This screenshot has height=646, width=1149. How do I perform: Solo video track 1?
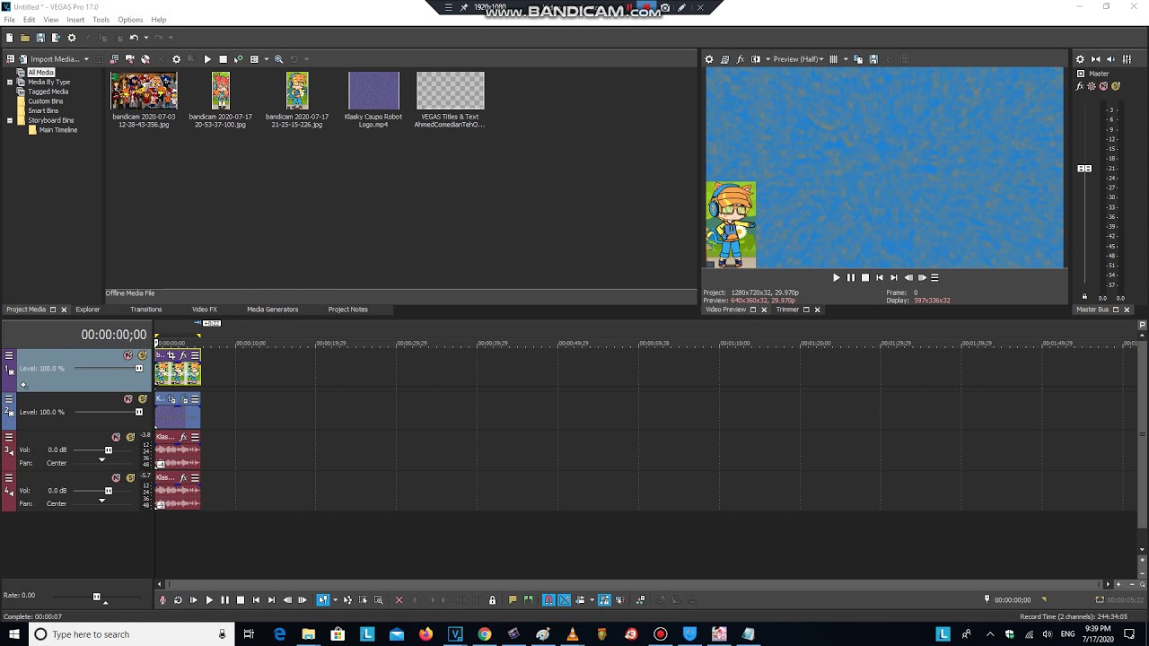pos(142,355)
